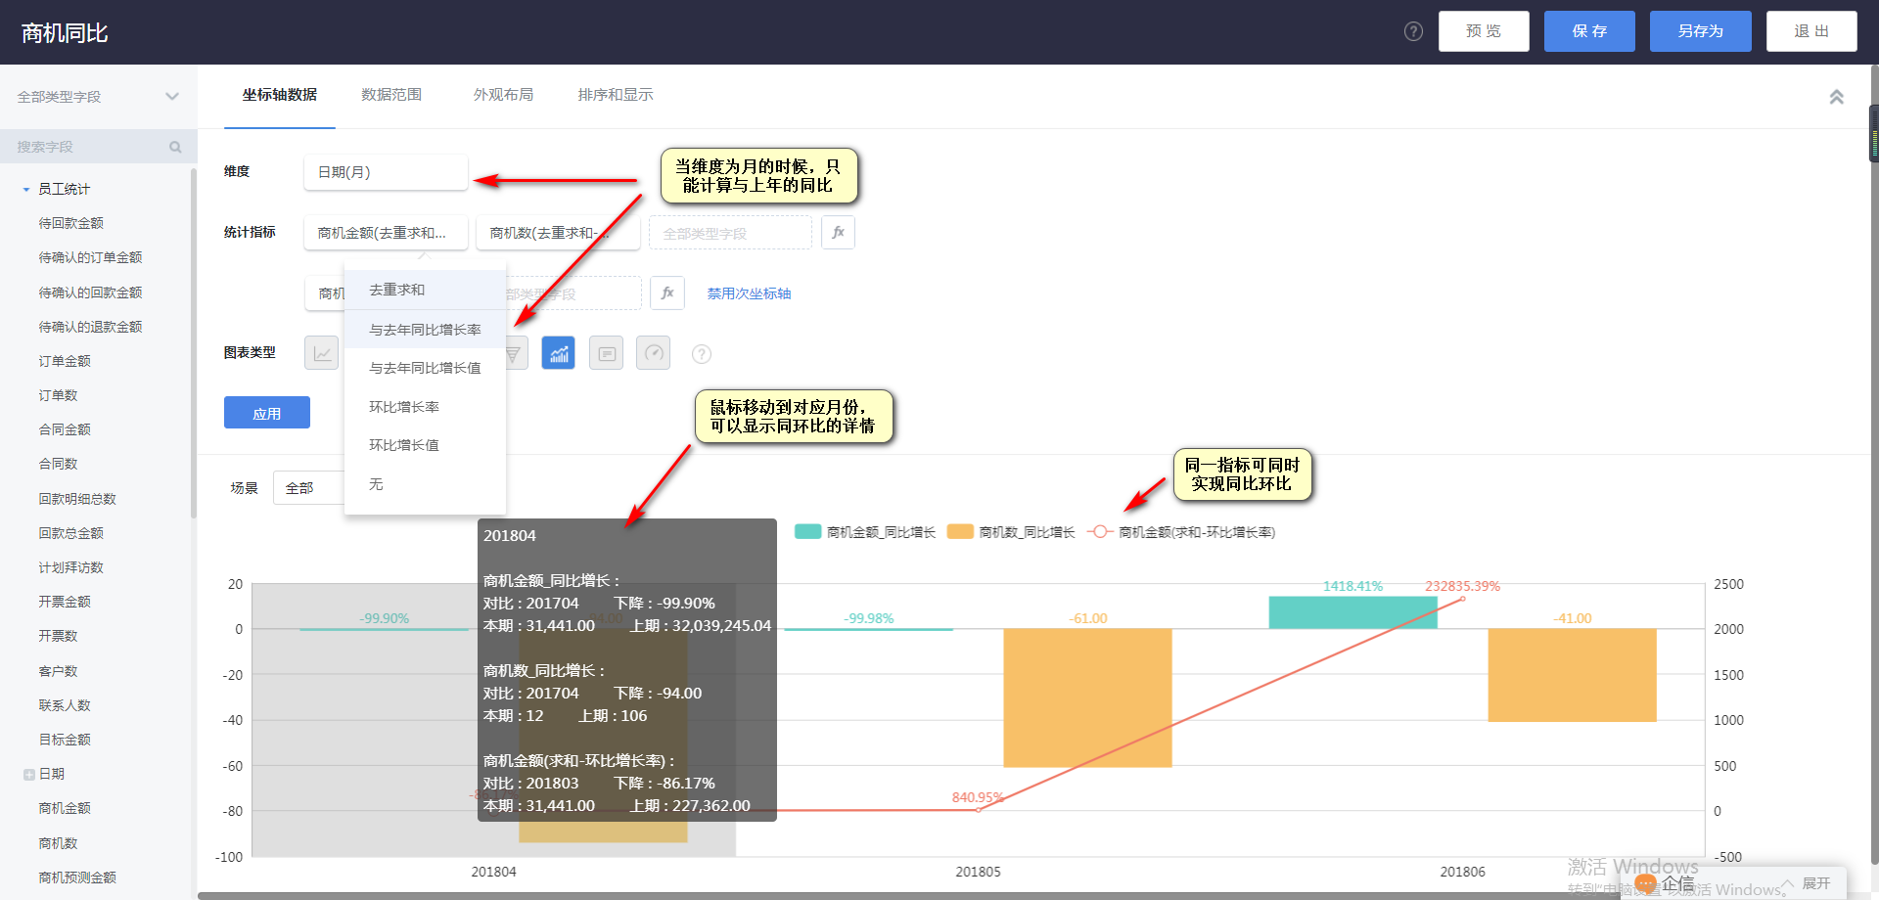Viewport: 1879px width, 900px height.
Task: Click the 禁用次坐标轴 link
Action: 749,293
